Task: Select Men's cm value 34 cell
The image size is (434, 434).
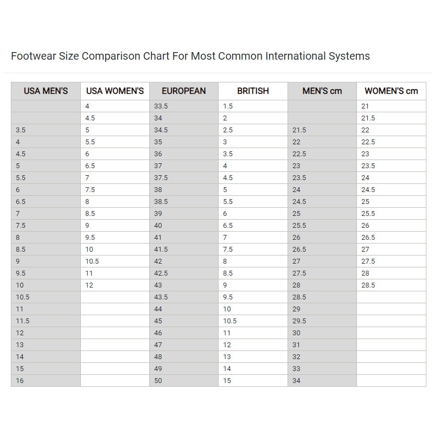Action: 322,381
